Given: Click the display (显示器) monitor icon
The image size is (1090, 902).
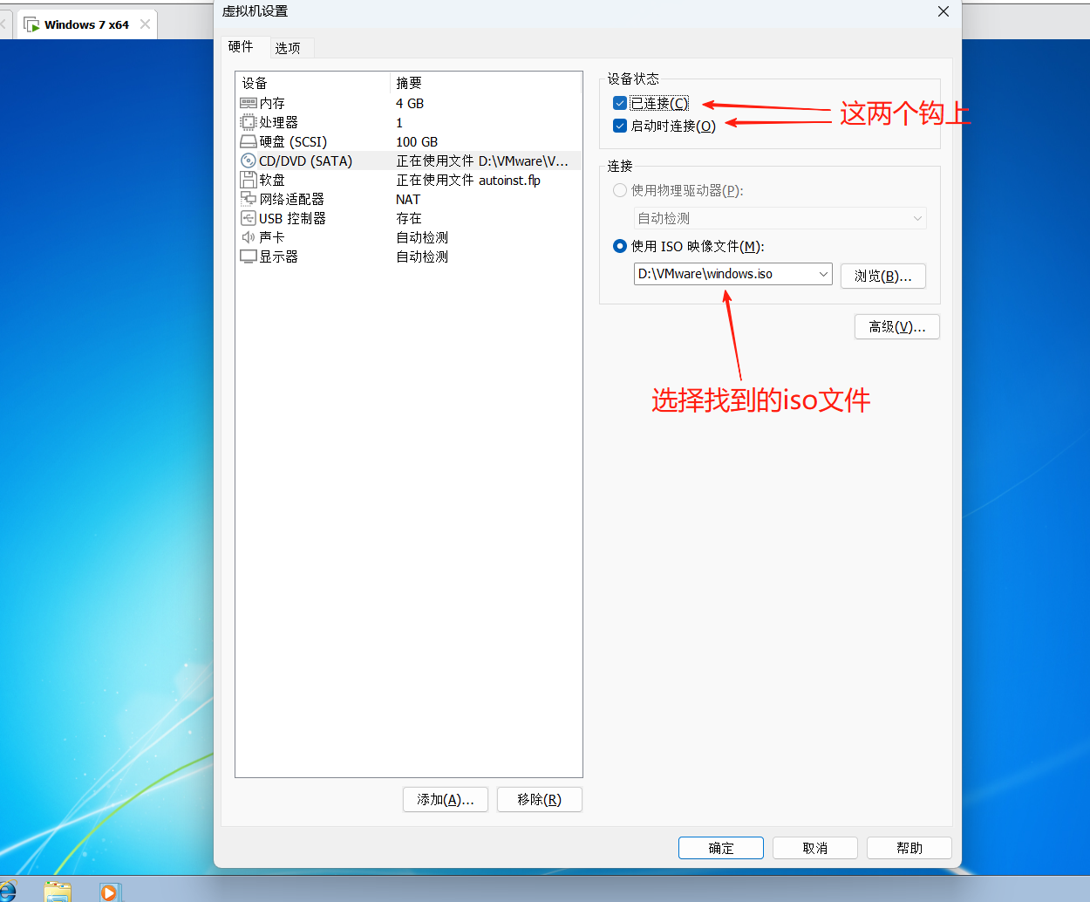Looking at the screenshot, I should (x=249, y=256).
